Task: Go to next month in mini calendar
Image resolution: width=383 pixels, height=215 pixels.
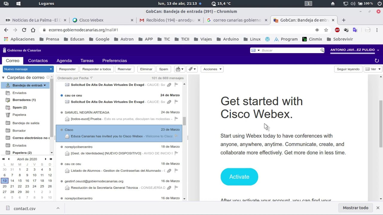Action: (x=45, y=159)
